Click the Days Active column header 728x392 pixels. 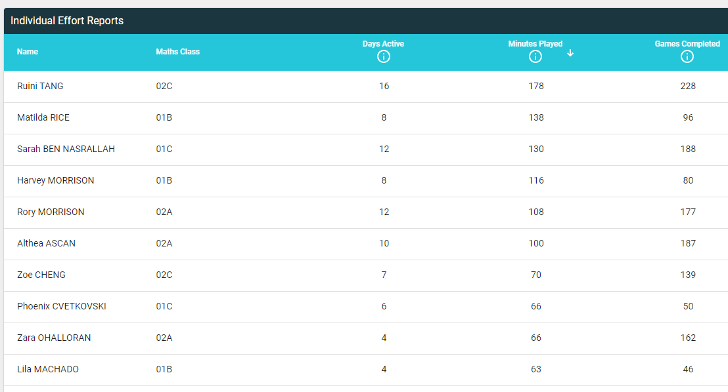point(383,44)
